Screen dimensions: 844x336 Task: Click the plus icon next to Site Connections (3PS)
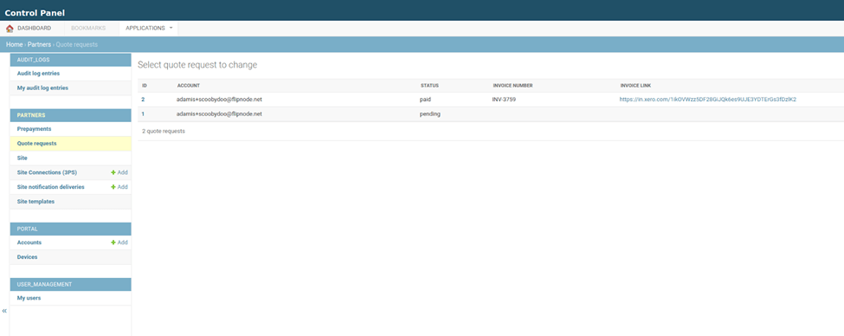tap(113, 173)
